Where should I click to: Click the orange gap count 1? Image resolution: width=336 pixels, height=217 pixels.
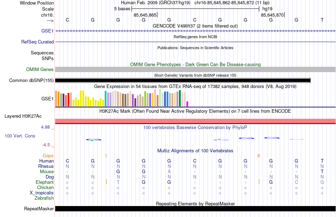106,156
